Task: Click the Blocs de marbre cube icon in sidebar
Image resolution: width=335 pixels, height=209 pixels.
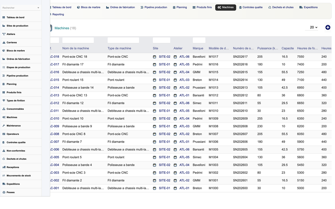Action: coord(4,51)
